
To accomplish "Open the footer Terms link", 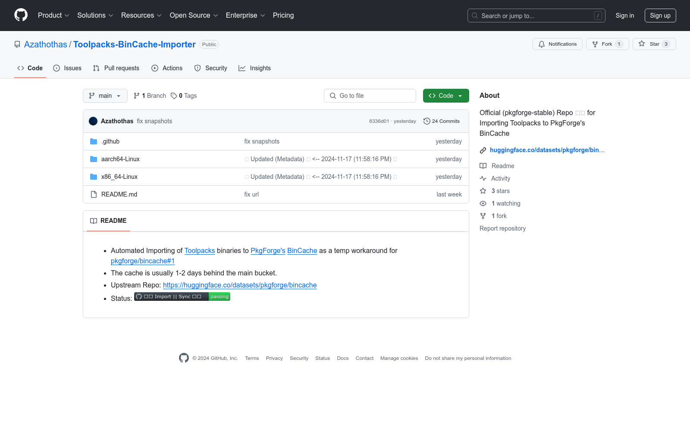I will pyautogui.click(x=252, y=358).
